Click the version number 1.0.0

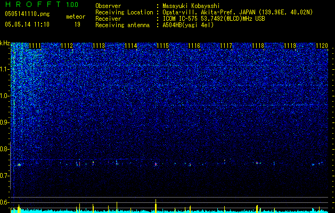click(72, 4)
